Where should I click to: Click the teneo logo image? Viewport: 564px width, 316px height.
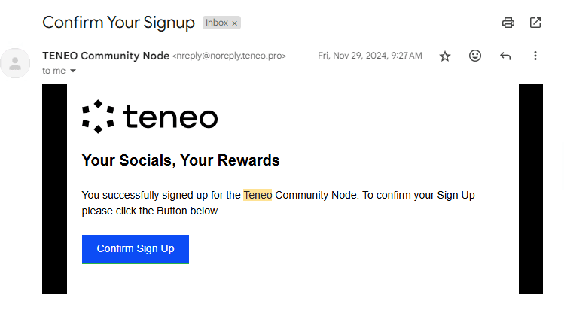pos(150,117)
